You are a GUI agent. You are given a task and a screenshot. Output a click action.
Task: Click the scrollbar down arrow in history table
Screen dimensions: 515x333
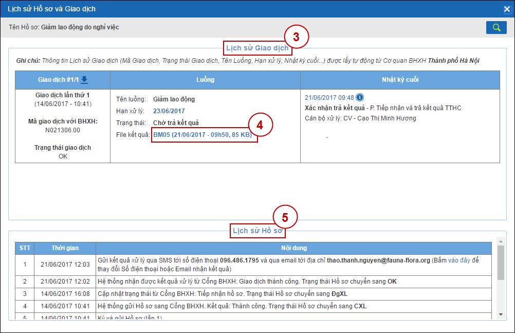(501, 314)
